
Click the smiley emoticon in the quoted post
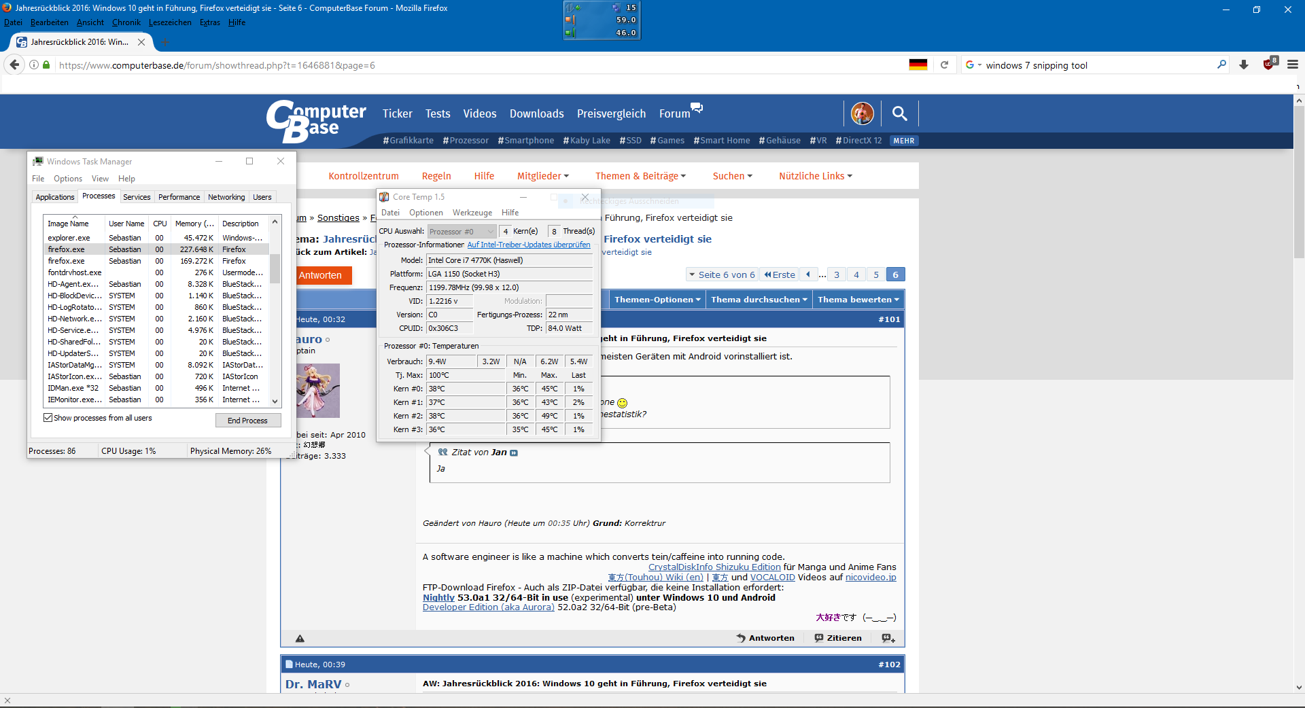622,403
